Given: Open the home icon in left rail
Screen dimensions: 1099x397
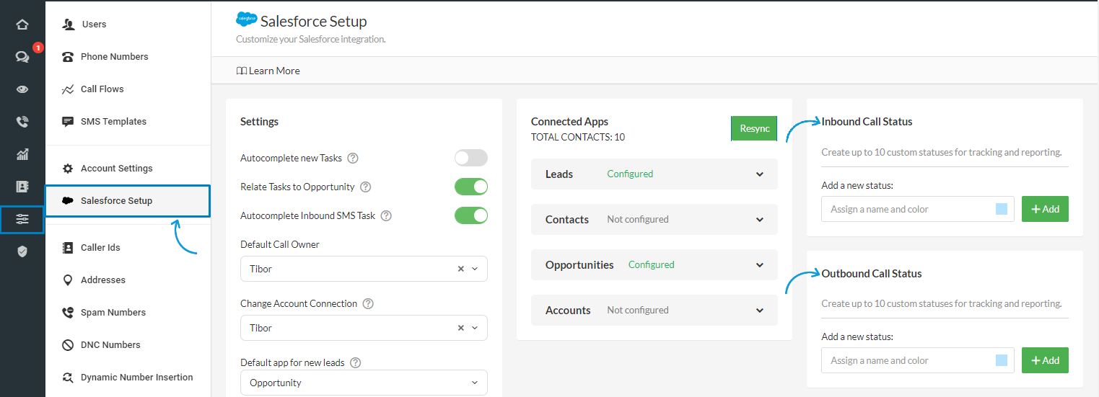Looking at the screenshot, I should point(22,24).
